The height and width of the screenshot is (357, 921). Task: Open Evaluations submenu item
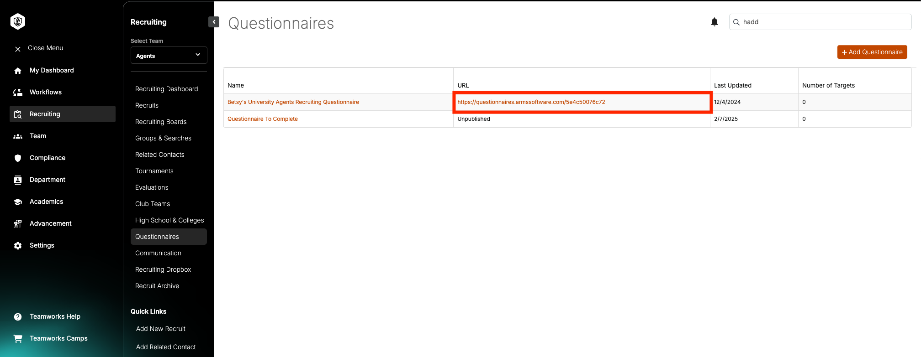click(152, 187)
